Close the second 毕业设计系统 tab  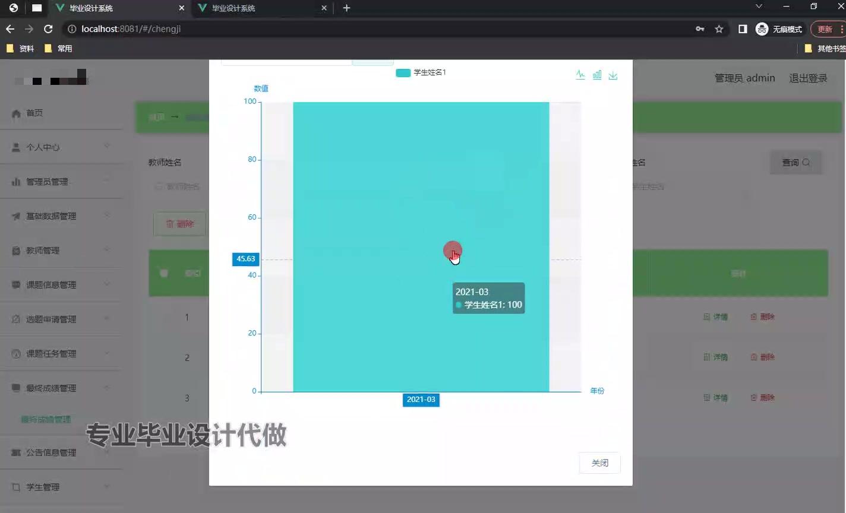(x=324, y=8)
